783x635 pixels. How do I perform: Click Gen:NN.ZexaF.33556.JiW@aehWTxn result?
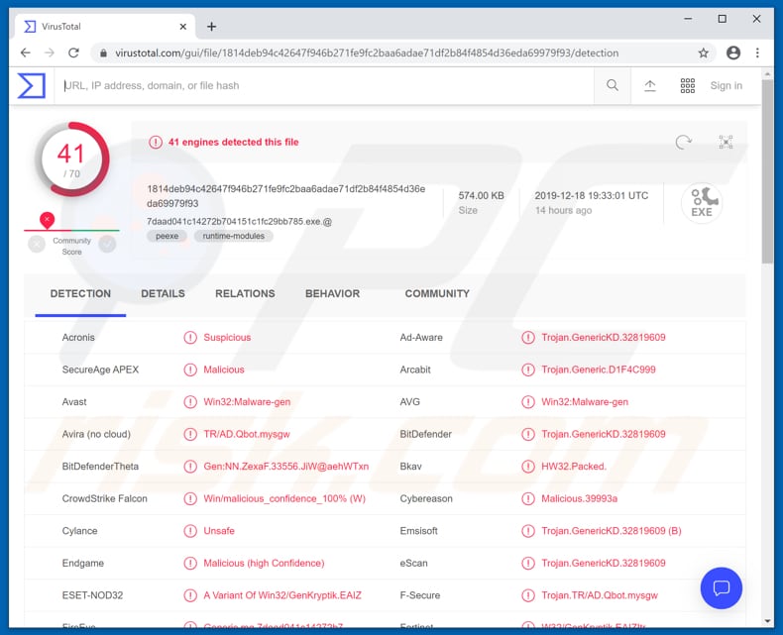pos(285,467)
